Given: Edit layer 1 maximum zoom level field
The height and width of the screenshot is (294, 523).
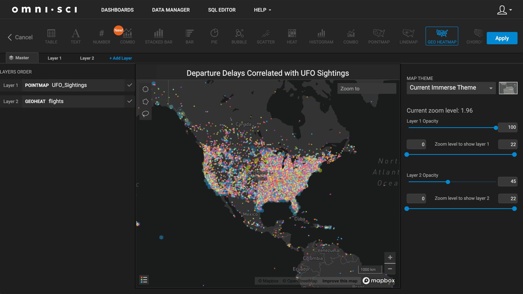Looking at the screenshot, I should [x=508, y=145].
